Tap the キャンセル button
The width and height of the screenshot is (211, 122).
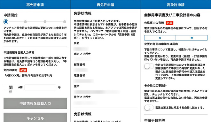click(x=35, y=118)
